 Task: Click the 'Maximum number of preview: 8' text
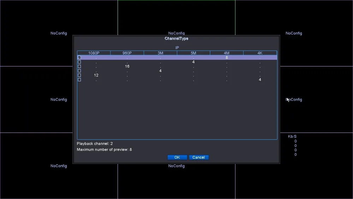(x=104, y=150)
